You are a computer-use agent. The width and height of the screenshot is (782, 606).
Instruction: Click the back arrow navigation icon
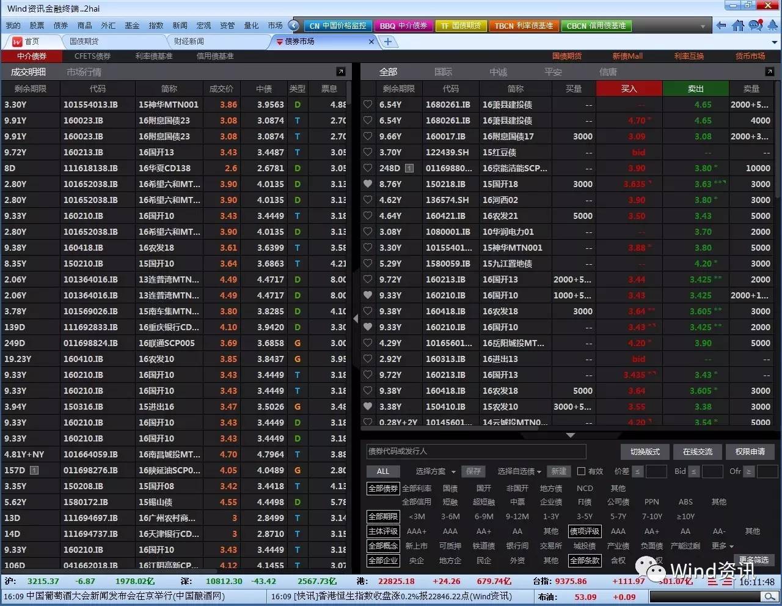pos(722,26)
